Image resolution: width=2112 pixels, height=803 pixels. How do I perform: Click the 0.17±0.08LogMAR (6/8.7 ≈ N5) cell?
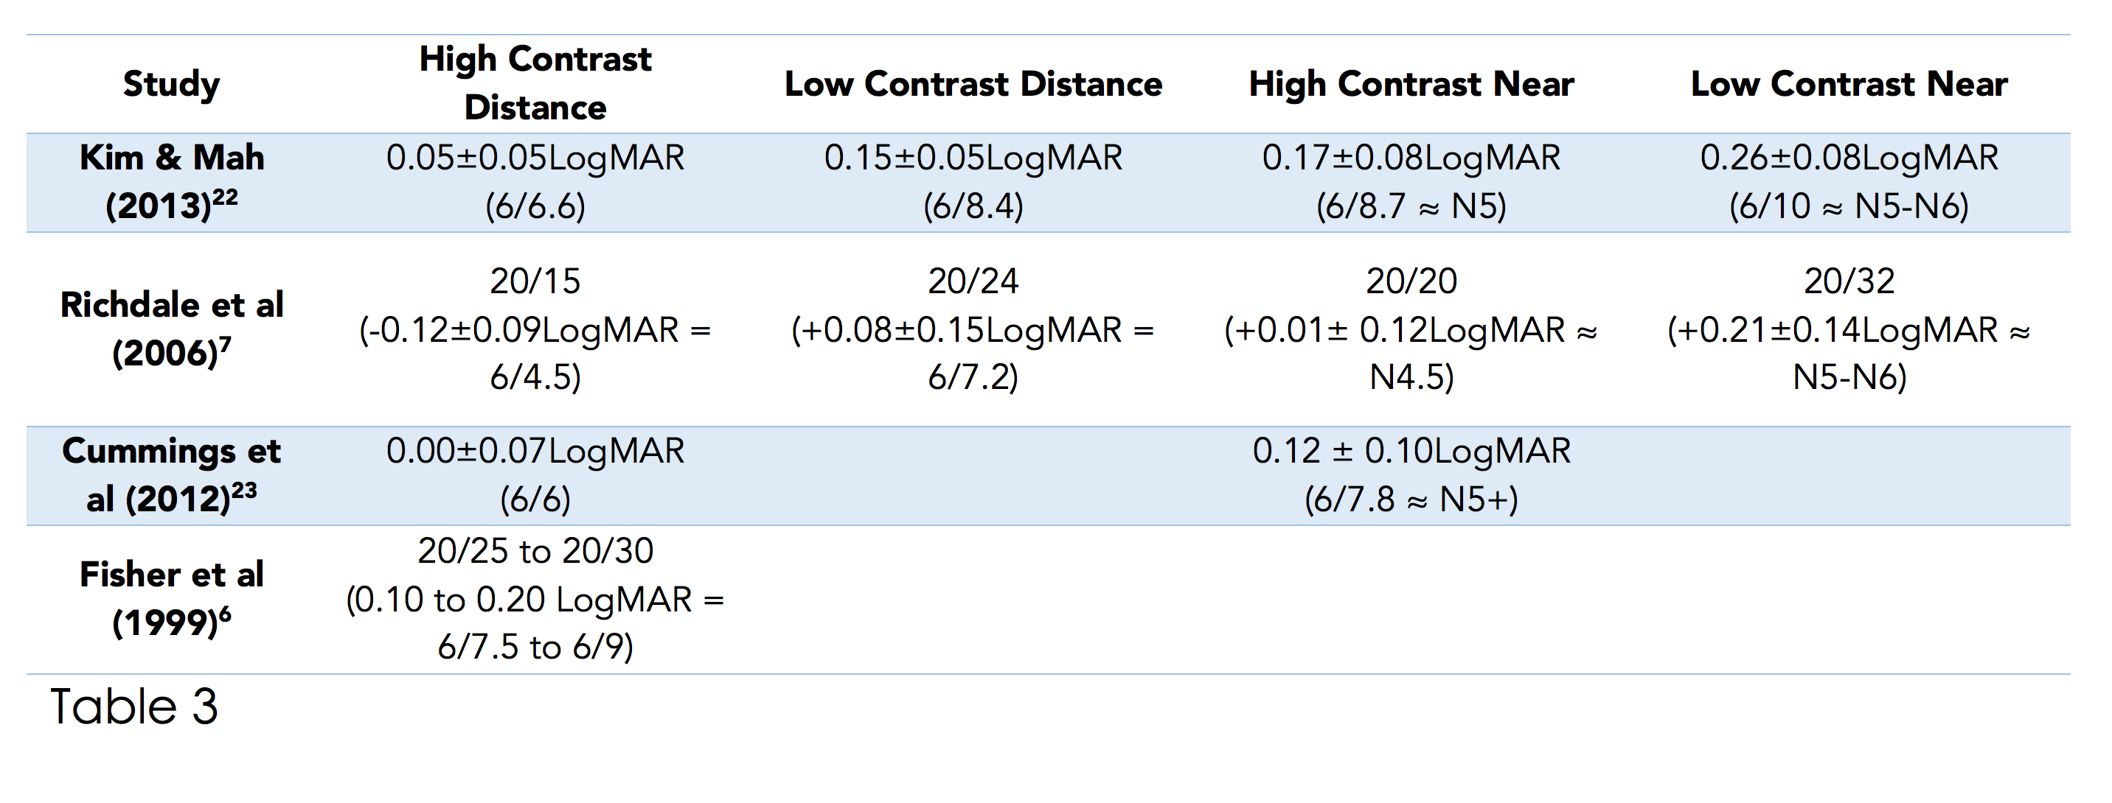1411,181
